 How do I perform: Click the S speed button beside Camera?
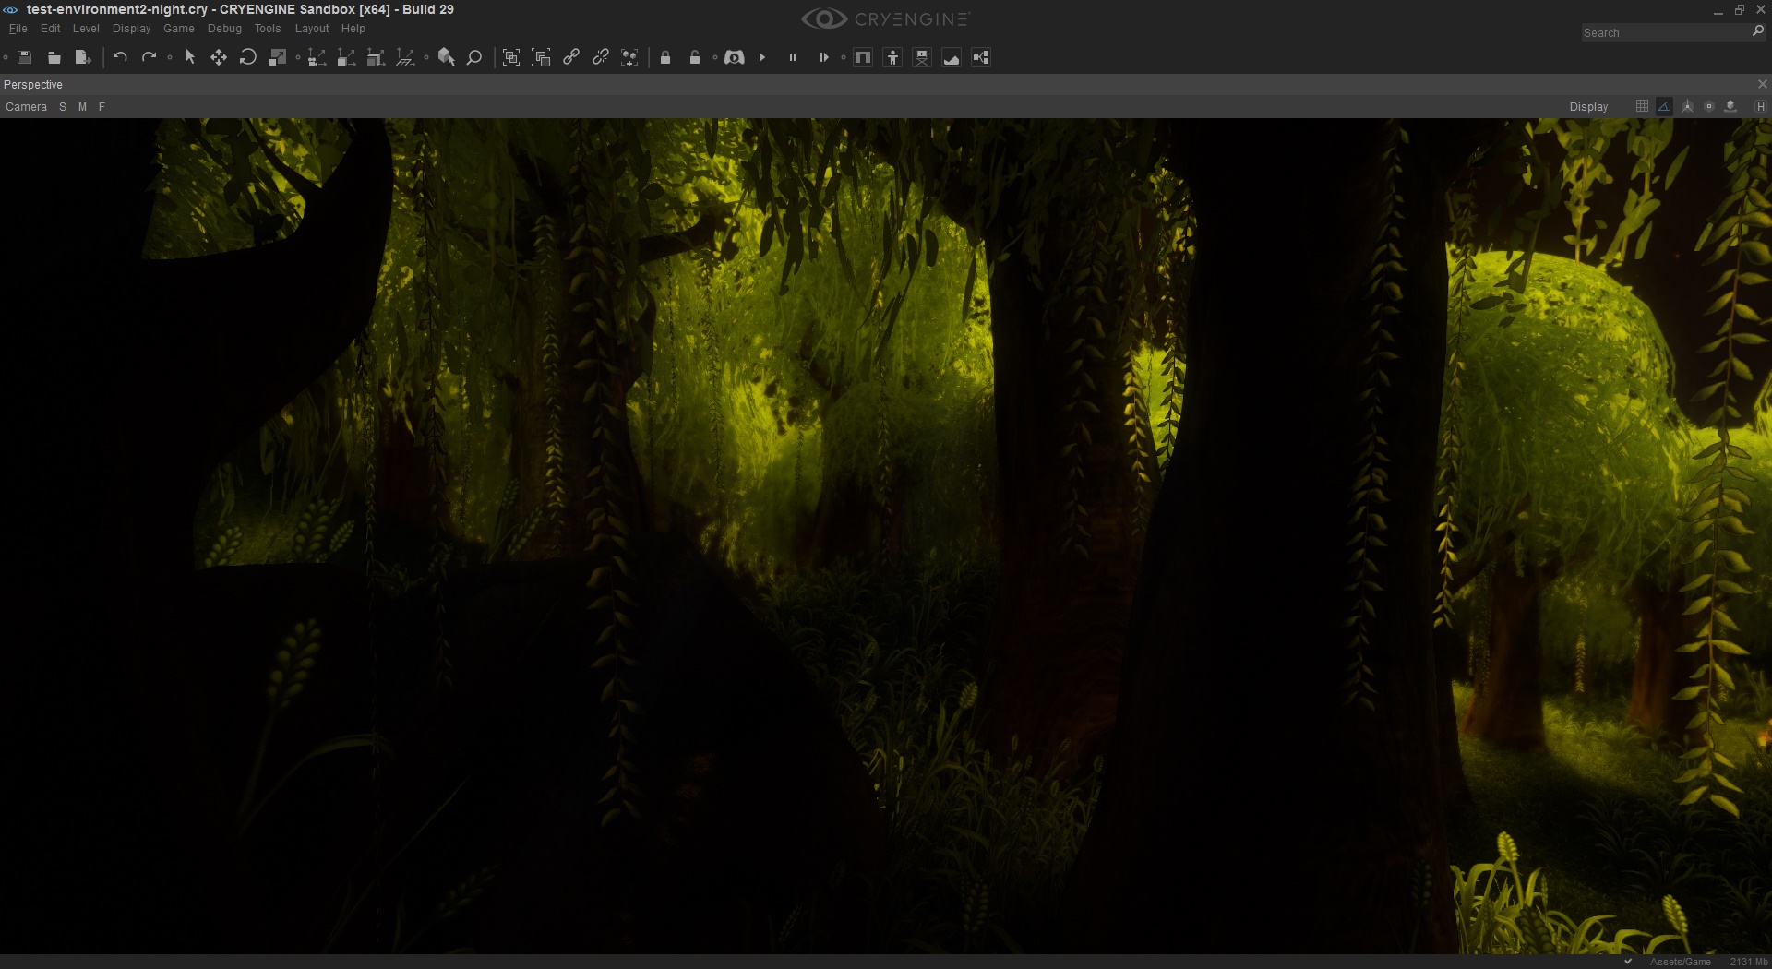63,107
